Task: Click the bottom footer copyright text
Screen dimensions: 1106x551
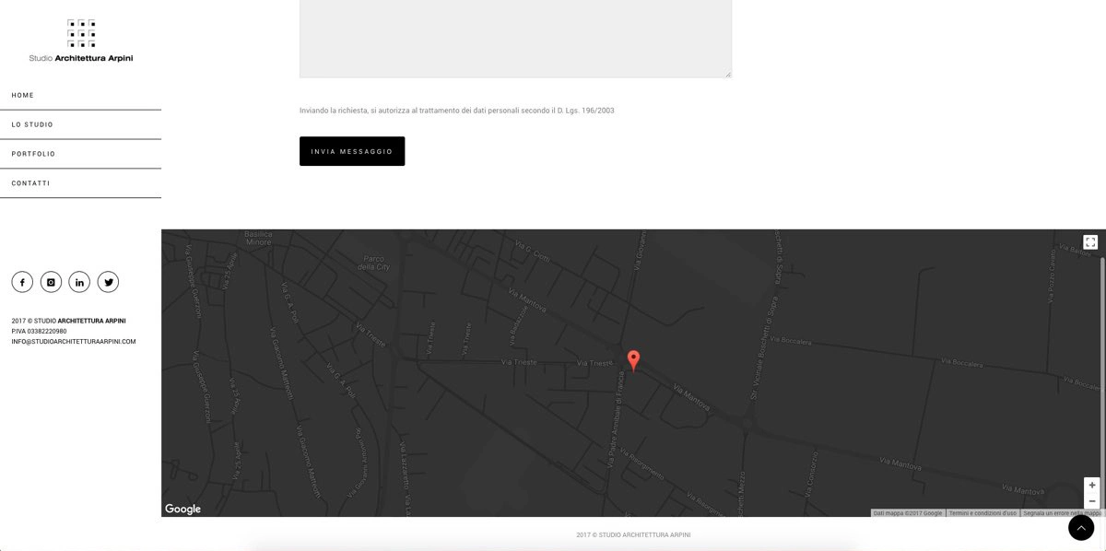Action: (x=633, y=534)
